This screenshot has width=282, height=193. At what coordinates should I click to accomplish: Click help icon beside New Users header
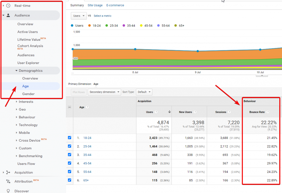pyautogui.click(x=195, y=112)
